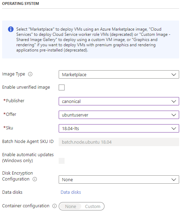
Task: Select None for Container configuration
Action: (70, 206)
